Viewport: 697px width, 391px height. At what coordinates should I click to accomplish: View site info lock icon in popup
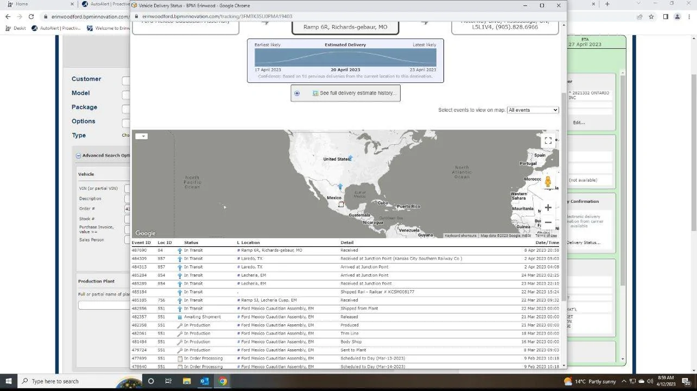[x=136, y=17]
